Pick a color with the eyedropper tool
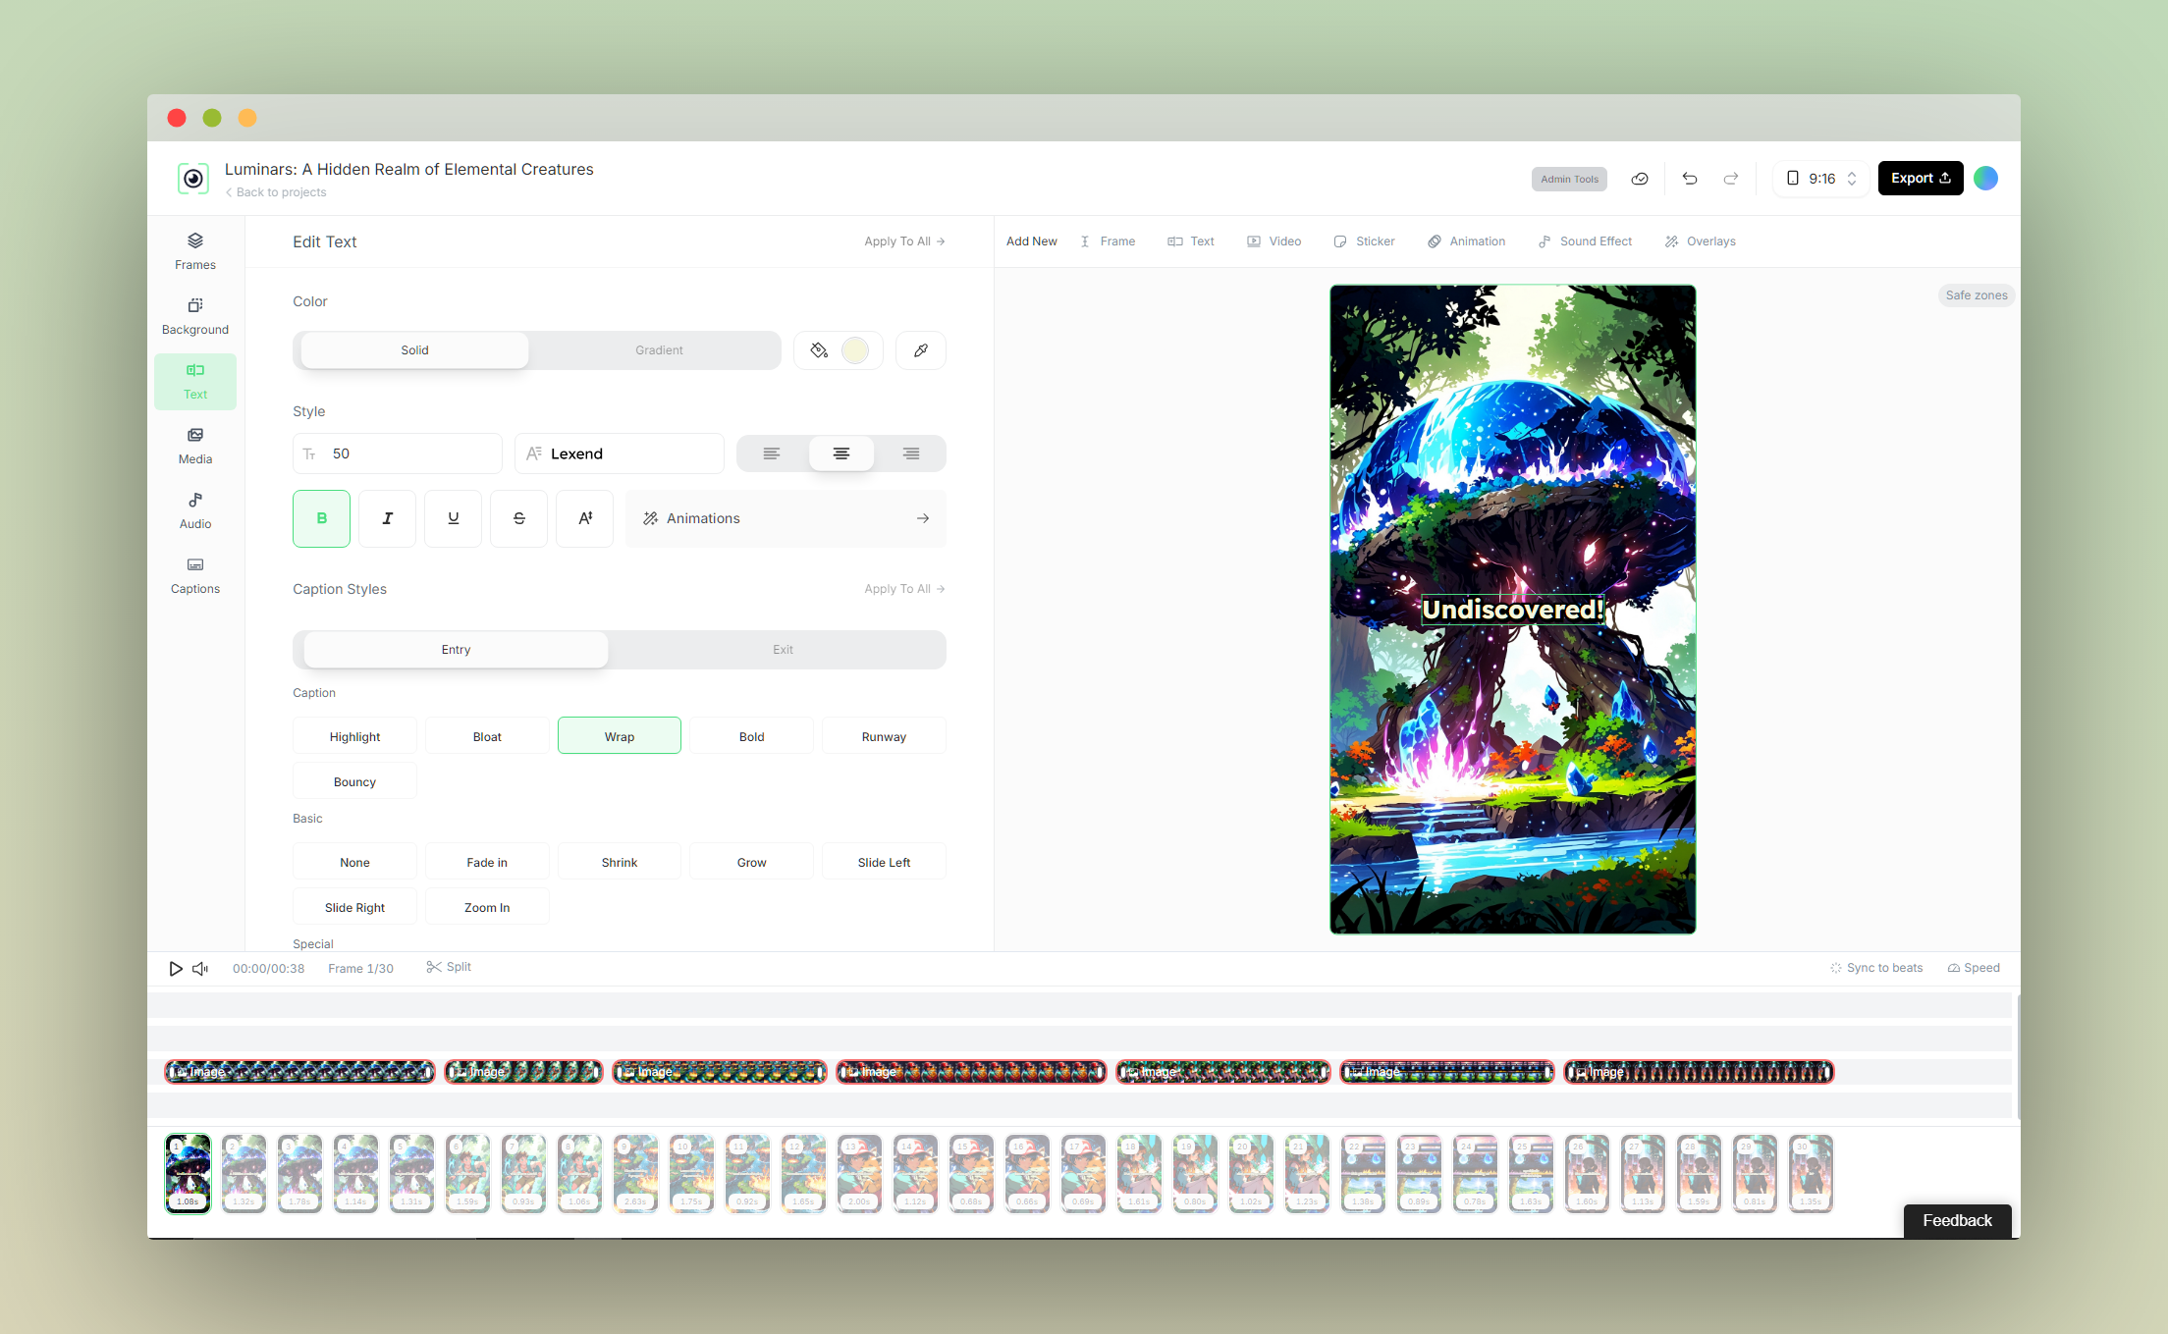Image resolution: width=2168 pixels, height=1334 pixels. coord(920,349)
